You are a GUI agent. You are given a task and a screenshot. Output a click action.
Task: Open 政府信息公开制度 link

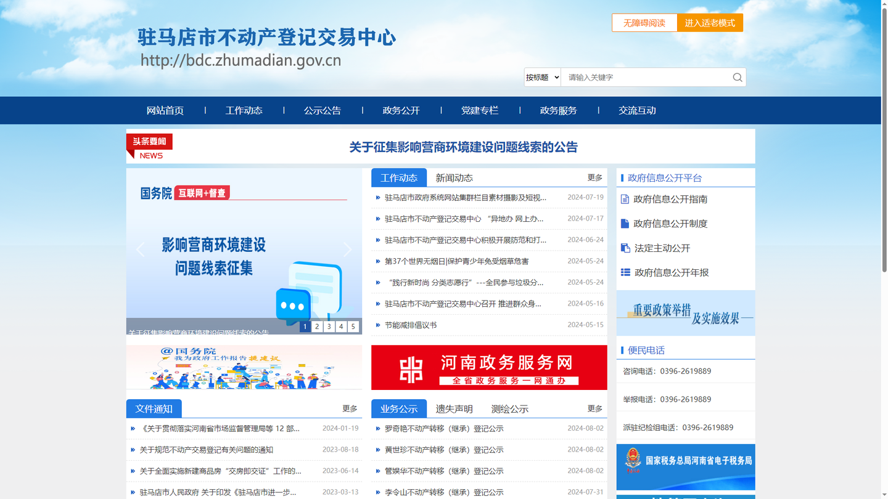pyautogui.click(x=670, y=224)
